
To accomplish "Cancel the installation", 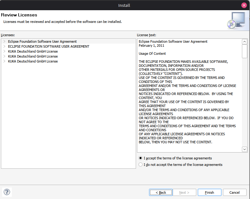I will pyautogui.click(x=234, y=193).
